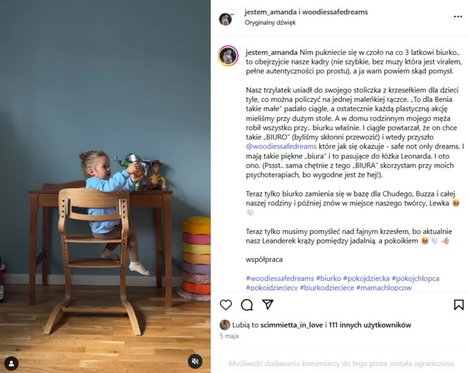Open jestem_amanda profile from header username

(x=271, y=12)
